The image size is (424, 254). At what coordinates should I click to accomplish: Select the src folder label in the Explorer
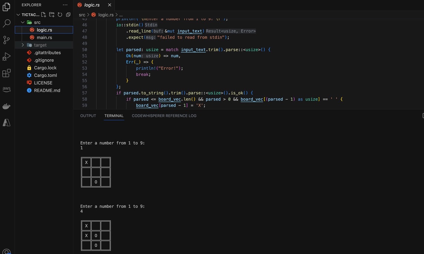(x=37, y=23)
